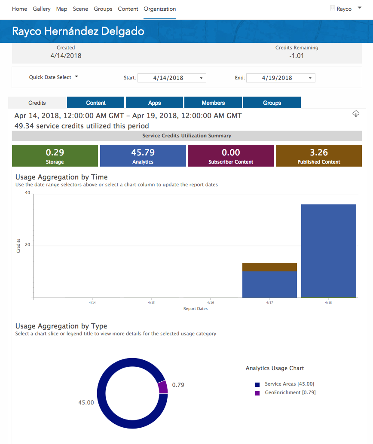Click the Rayco user avatar icon

coord(332,8)
